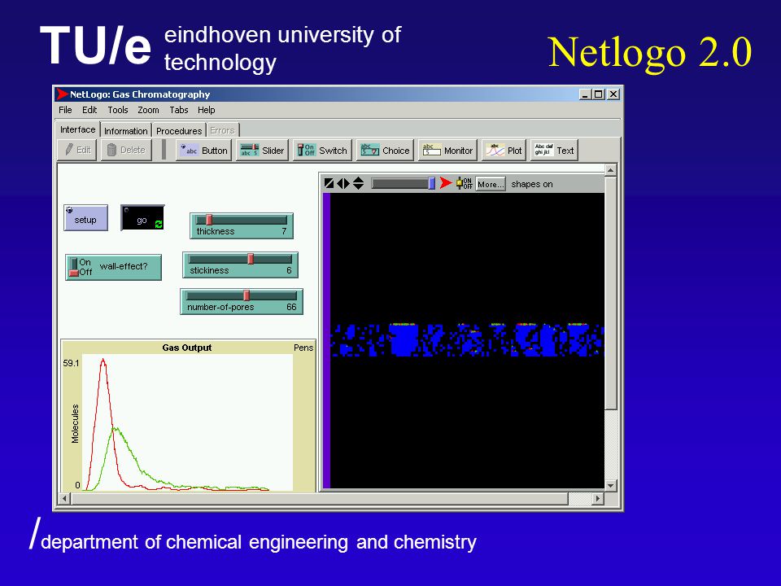This screenshot has width=781, height=586.
Task: Click the 59.1 plot maximum value
Action: [71, 363]
